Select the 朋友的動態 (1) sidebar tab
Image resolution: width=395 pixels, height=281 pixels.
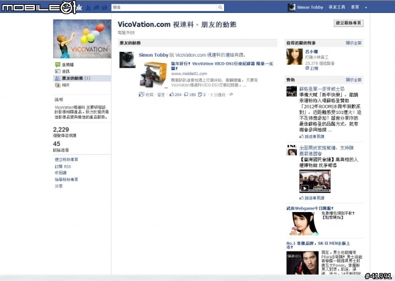click(82, 78)
